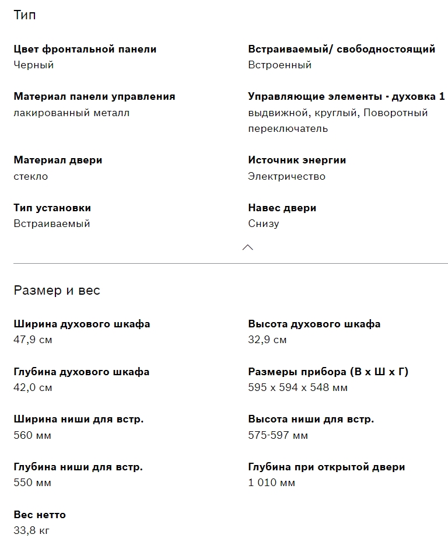
Task: Click the Тип section heading
Action: point(24,15)
